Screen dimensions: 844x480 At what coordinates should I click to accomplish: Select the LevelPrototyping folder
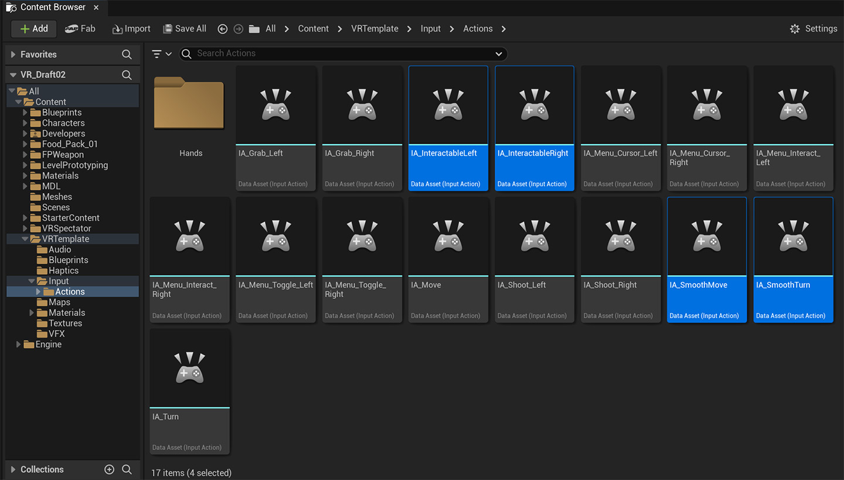coord(75,165)
